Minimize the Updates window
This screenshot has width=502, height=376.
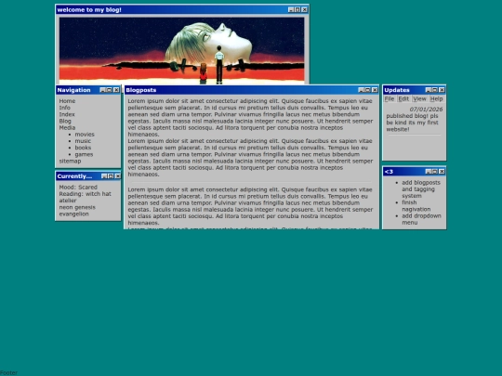coord(428,90)
